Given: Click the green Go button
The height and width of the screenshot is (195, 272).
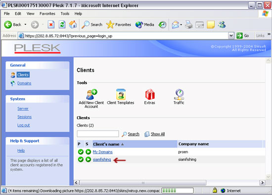Looking at the screenshot, I should (x=243, y=36).
